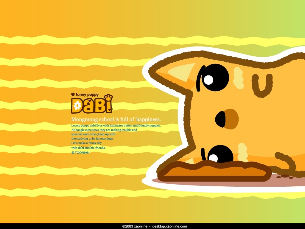The image size is (305, 229).
Task: Click the "Let's make a funny day" line
Action: point(87,143)
